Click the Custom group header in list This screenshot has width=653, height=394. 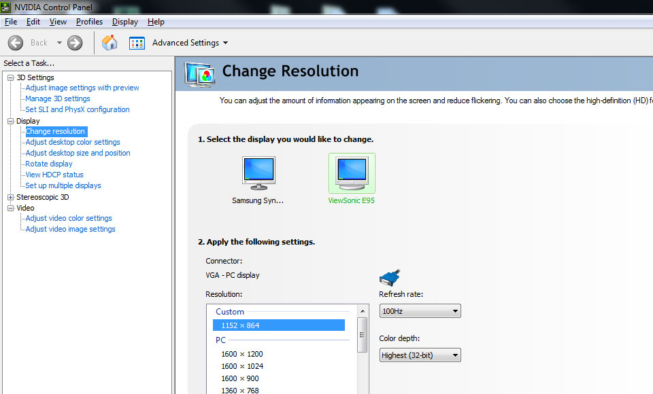point(229,312)
